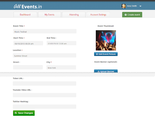Click the concert event thumbnail image
This screenshot has width=155, height=120.
(106, 40)
